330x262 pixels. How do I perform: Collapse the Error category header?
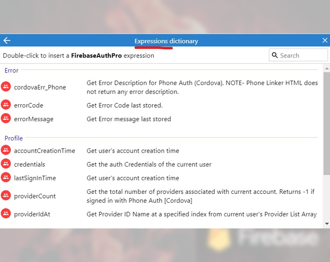12,70
